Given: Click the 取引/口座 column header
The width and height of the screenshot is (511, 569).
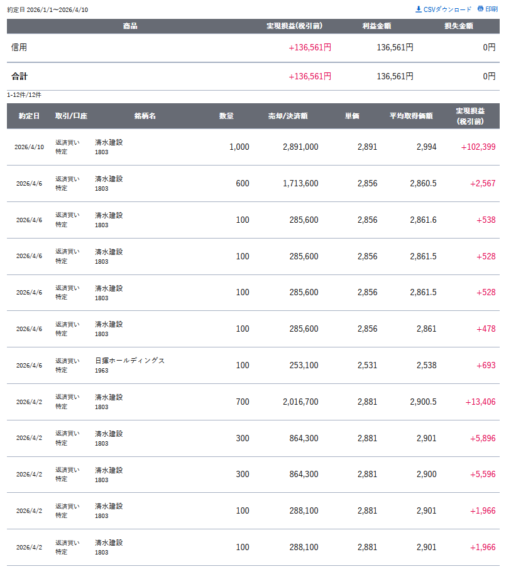Looking at the screenshot, I should [71, 116].
